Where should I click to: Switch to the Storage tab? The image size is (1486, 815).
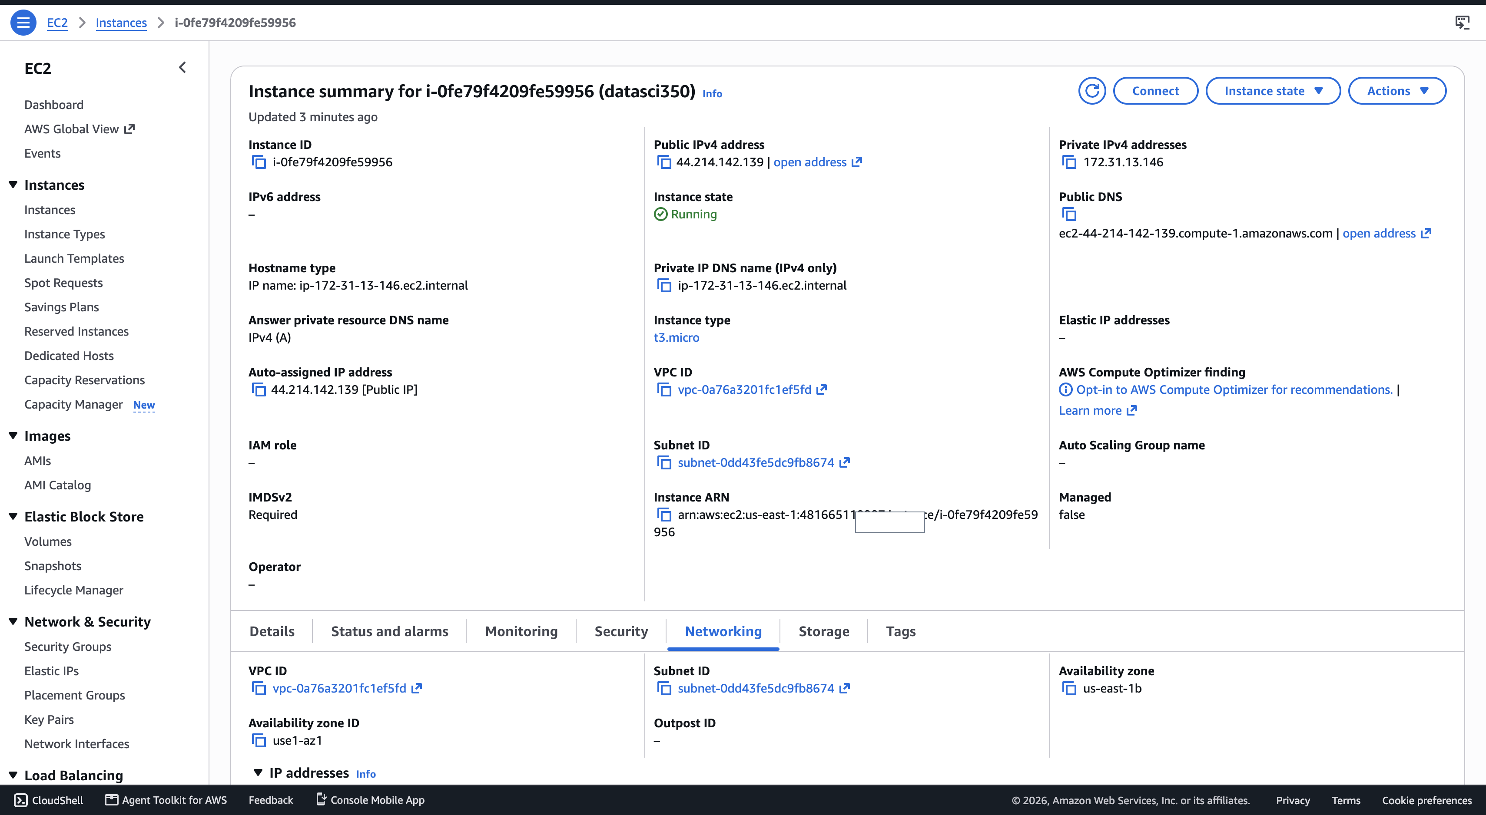pos(823,632)
